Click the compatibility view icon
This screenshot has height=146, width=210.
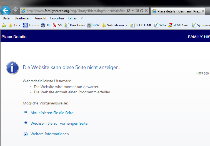(x=137, y=11)
